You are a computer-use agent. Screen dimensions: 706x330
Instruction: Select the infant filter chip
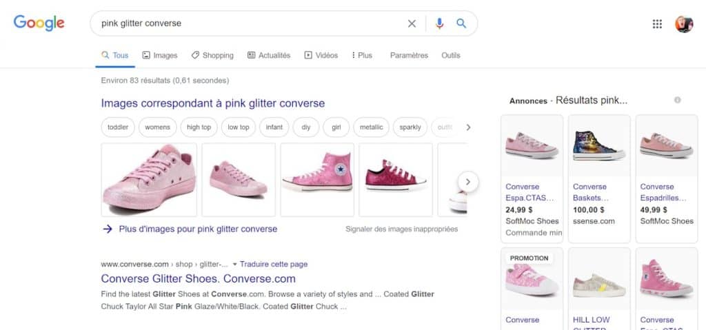coord(274,127)
